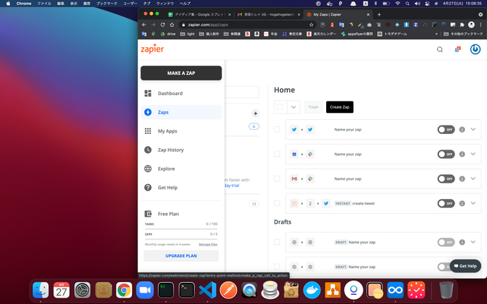Image resolution: width=487 pixels, height=304 pixels.
Task: Toggle the first draft zap switch
Action: coord(446,242)
